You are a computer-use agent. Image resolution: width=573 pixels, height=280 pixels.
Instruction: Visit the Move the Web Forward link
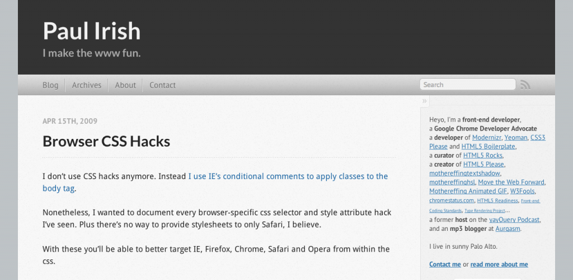coord(511,182)
